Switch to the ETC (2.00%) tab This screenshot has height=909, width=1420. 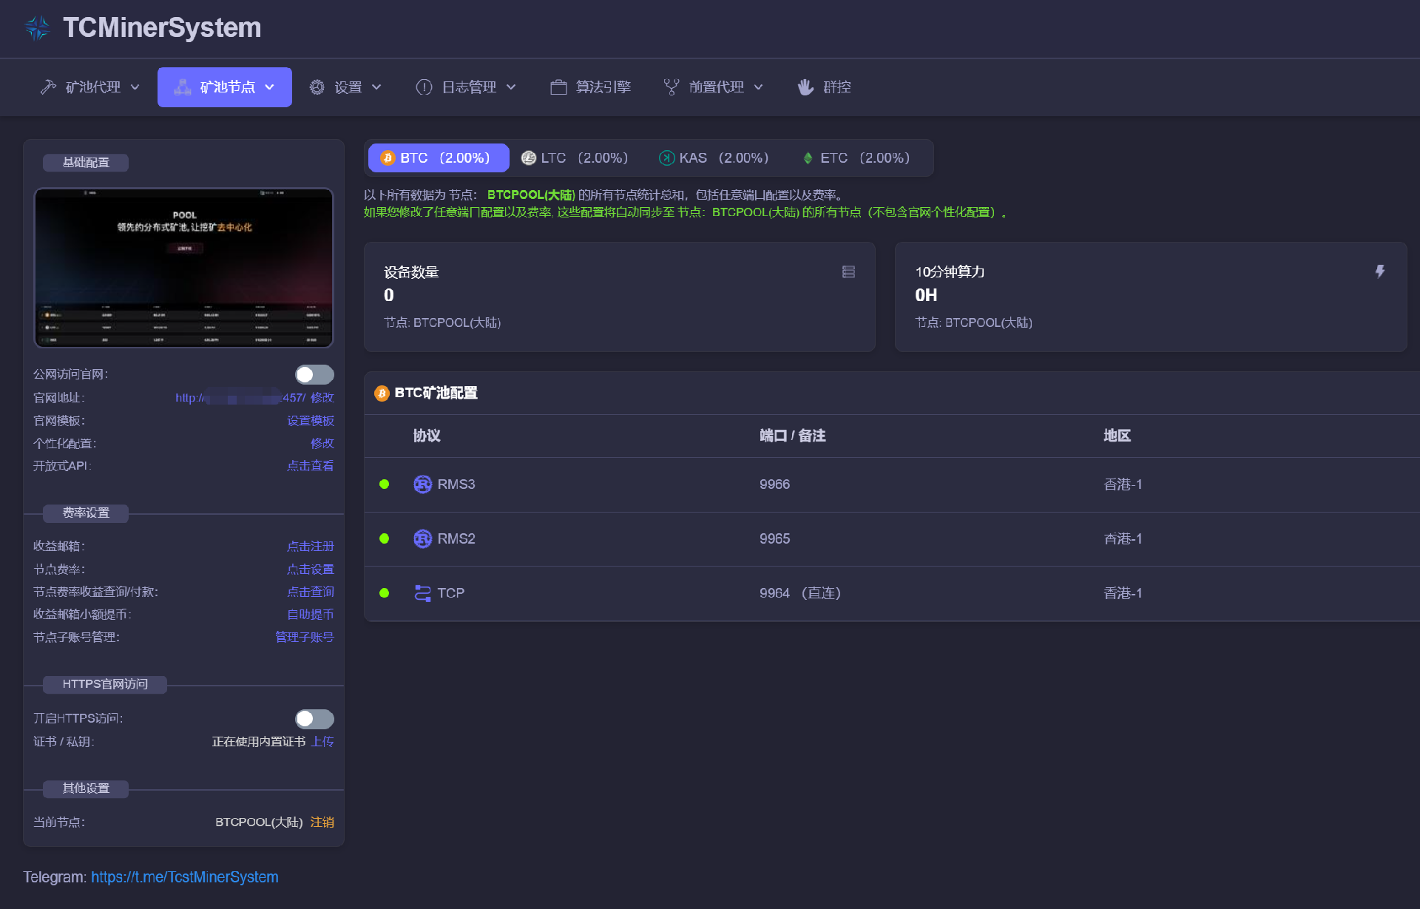tap(856, 158)
